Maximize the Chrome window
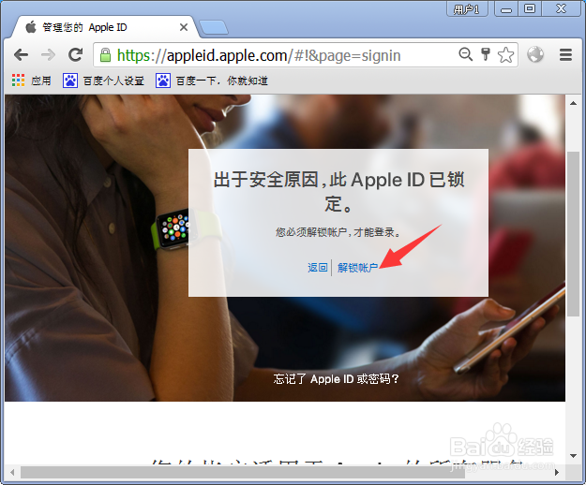Viewport: 586px width, 485px height. (x=530, y=8)
